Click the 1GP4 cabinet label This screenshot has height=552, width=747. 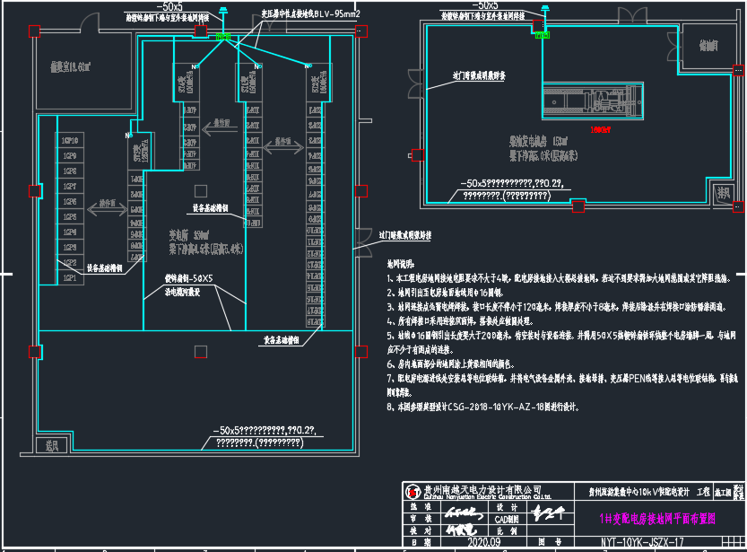pos(70,232)
